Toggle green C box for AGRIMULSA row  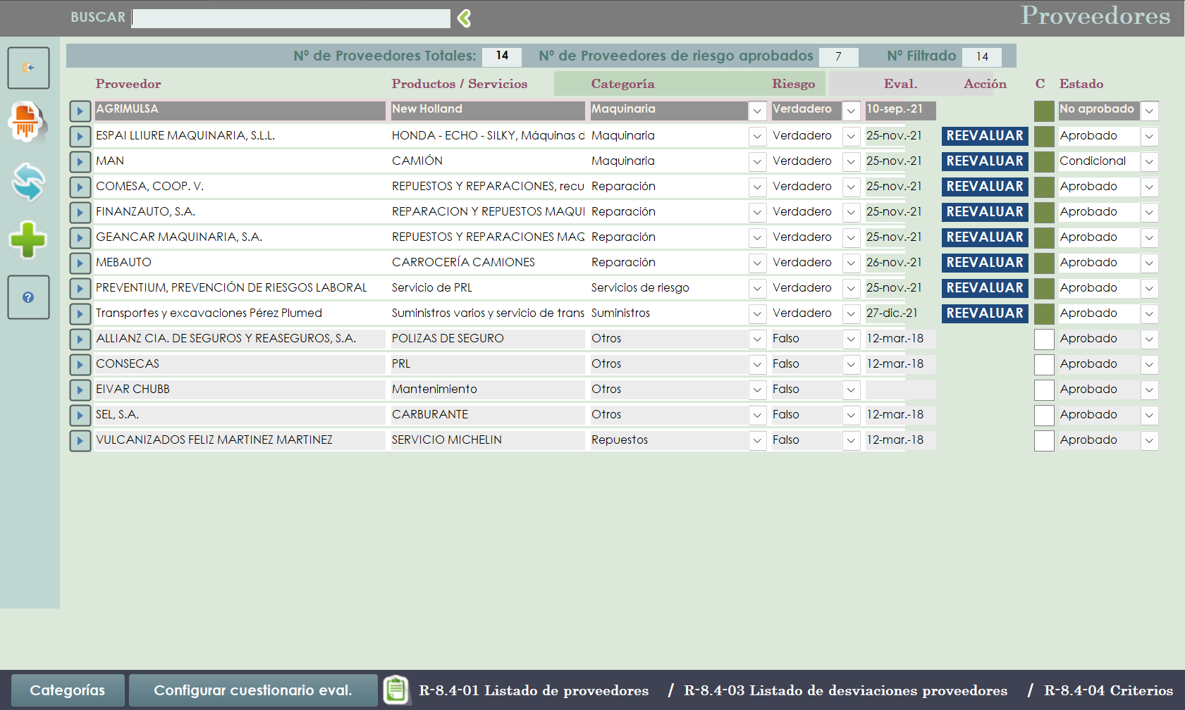pyautogui.click(x=1044, y=111)
